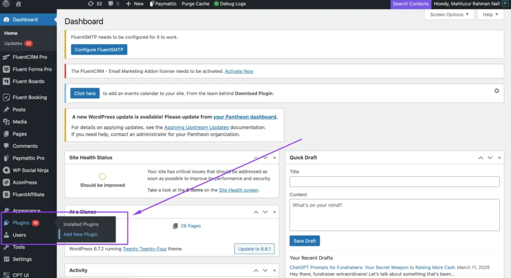
Task: Click Purge Cache in admin bar
Action: tap(195, 3)
